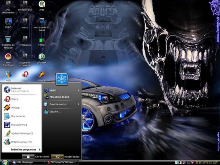Screen dimensions: 220x165
Task: Open Internet Explorer from the start menu
Action: [x=22, y=90]
